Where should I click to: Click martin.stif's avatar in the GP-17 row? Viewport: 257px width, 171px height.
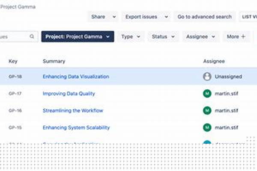click(x=207, y=94)
